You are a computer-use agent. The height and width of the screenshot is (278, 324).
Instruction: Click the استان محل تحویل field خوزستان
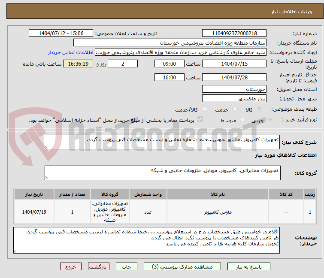pyautogui.click(x=234, y=89)
